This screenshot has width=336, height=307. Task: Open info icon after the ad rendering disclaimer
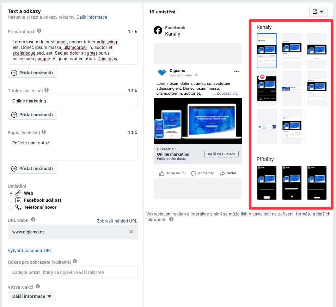pos(171,219)
